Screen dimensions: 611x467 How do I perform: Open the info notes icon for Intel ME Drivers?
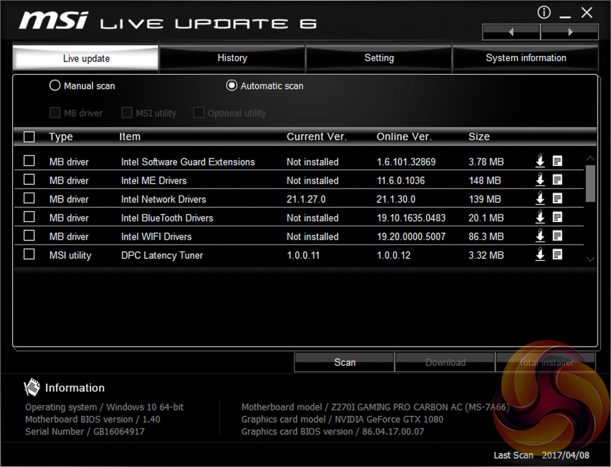pos(557,180)
